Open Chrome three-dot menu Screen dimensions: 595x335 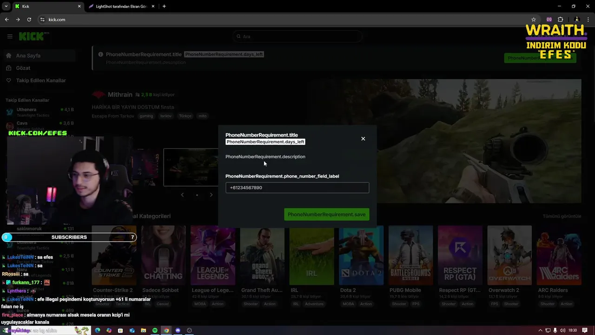click(588, 20)
